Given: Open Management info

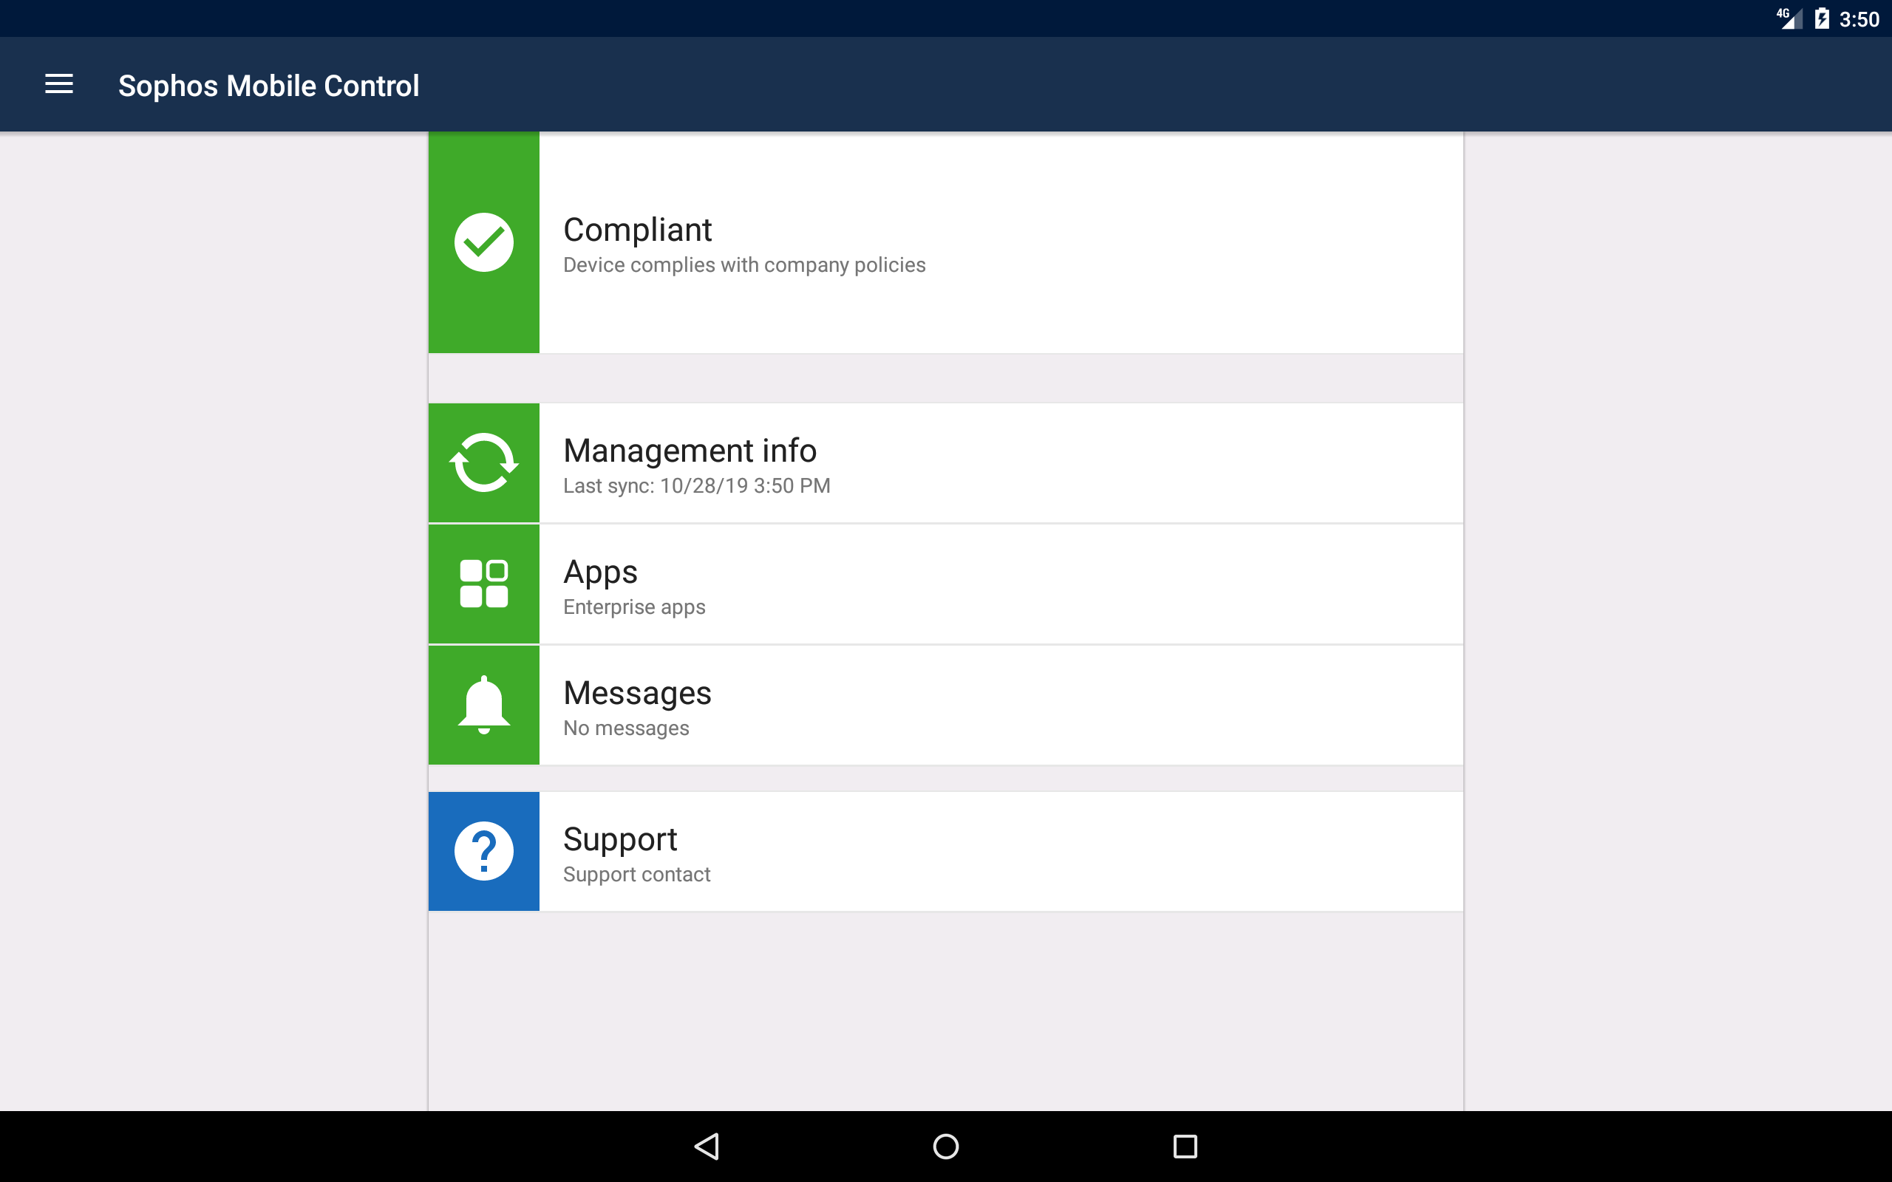Looking at the screenshot, I should [x=945, y=462].
